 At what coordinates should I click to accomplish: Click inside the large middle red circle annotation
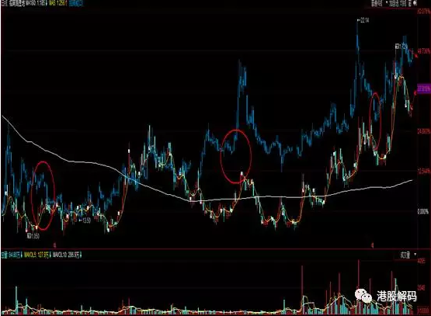(x=236, y=156)
